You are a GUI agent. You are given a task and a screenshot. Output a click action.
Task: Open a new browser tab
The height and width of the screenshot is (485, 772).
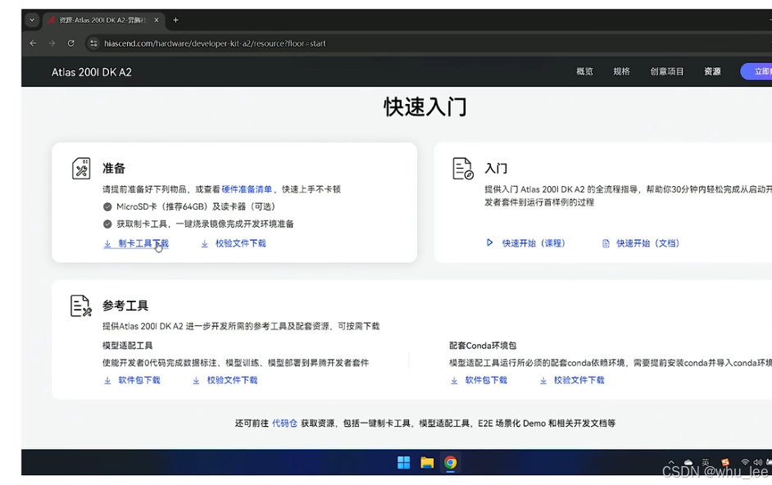coord(175,20)
